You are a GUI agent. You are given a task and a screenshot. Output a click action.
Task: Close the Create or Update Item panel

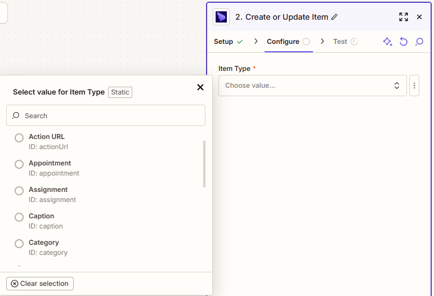pos(419,17)
